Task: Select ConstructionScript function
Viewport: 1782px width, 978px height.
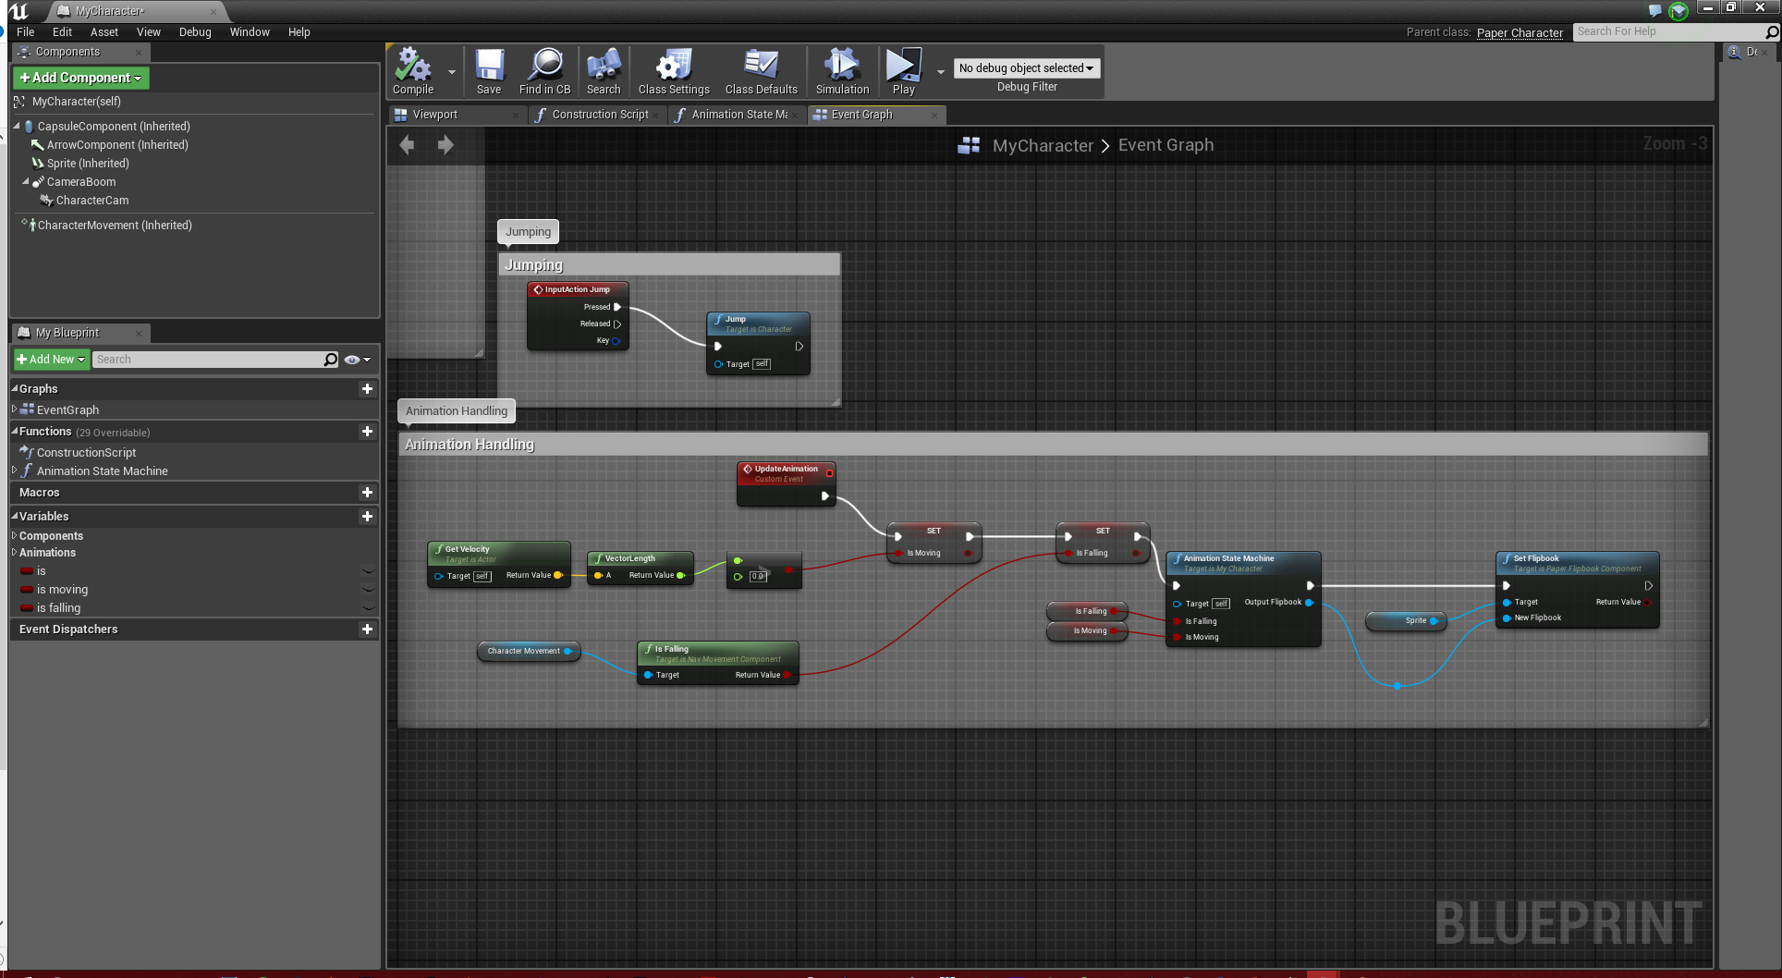Action: 86,452
